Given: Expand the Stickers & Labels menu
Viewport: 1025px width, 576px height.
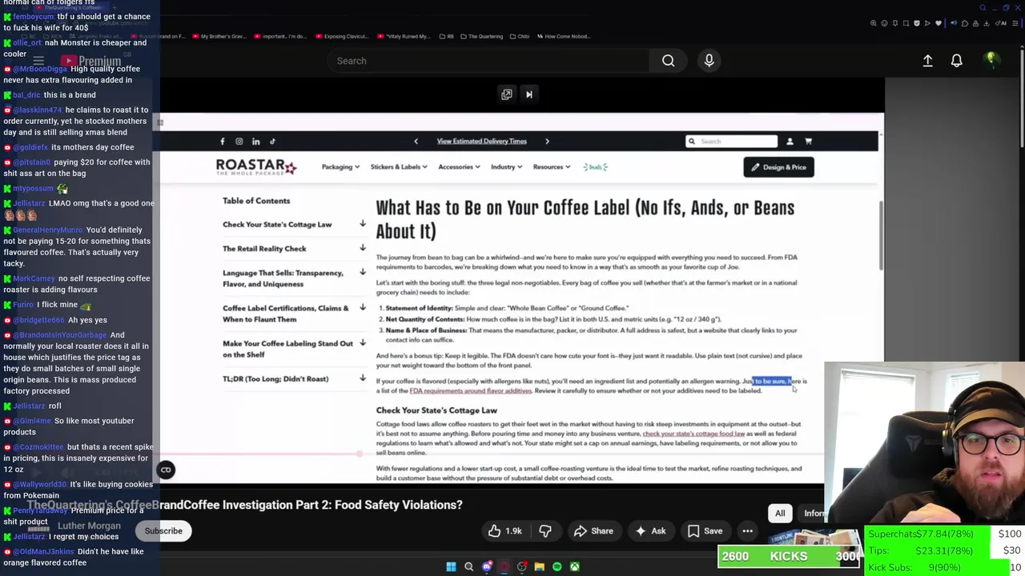Looking at the screenshot, I should 398,167.
